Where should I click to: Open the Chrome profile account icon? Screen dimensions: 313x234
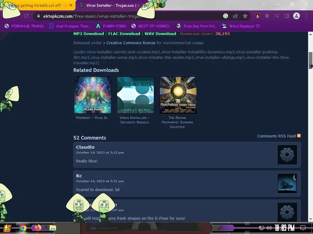click(x=296, y=16)
